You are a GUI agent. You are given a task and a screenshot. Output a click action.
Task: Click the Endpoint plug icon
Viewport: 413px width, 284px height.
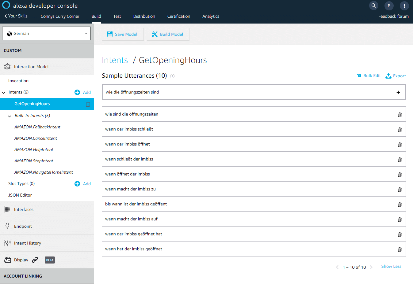pos(7,226)
